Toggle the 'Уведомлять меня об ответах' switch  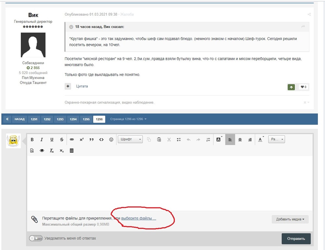pyautogui.click(x=36, y=238)
